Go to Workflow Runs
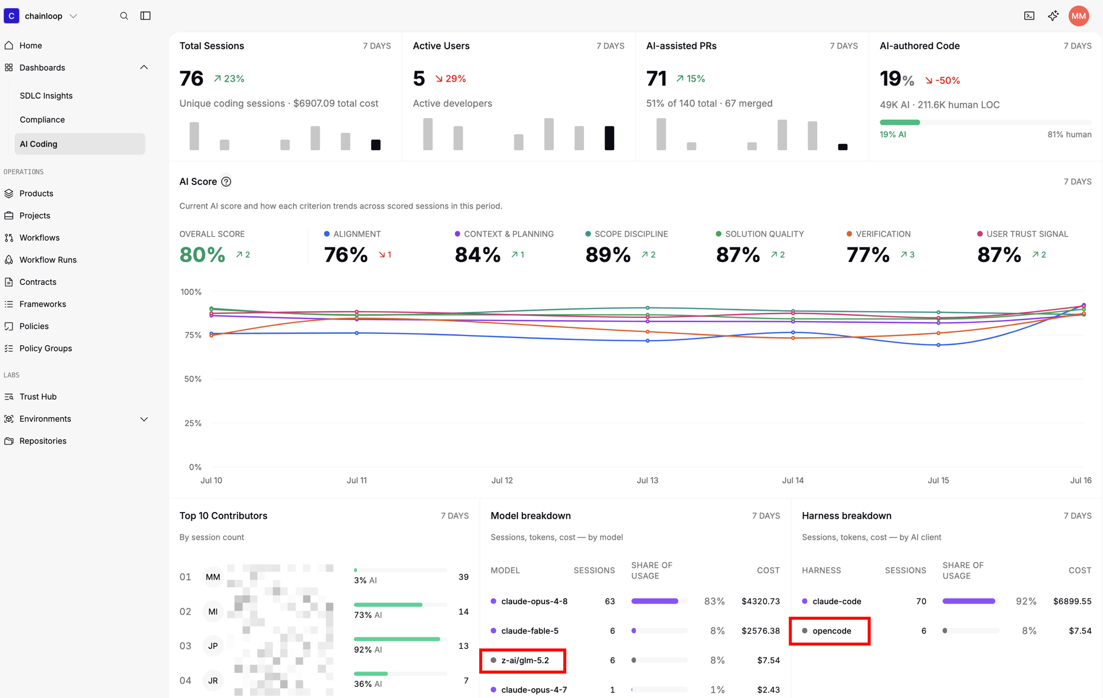 pos(48,260)
